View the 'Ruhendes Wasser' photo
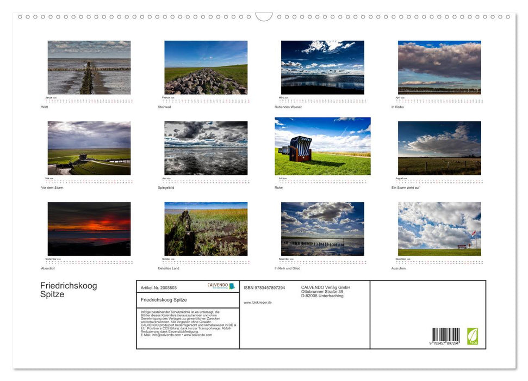 tap(322, 66)
